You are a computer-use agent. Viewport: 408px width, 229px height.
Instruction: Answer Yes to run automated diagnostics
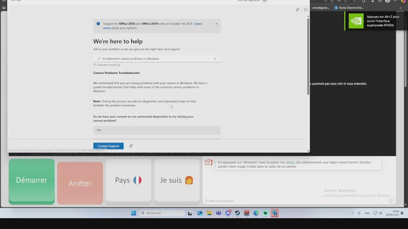click(157, 130)
